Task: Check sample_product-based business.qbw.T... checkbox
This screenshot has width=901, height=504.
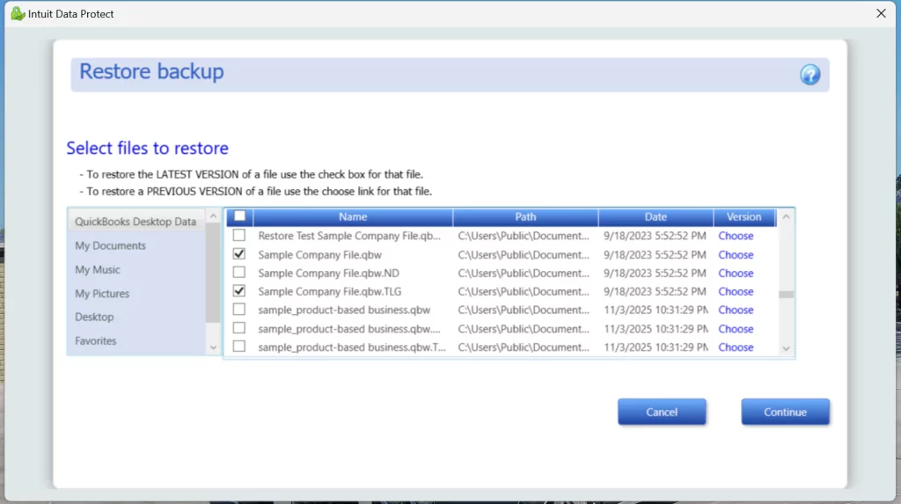Action: pos(239,347)
